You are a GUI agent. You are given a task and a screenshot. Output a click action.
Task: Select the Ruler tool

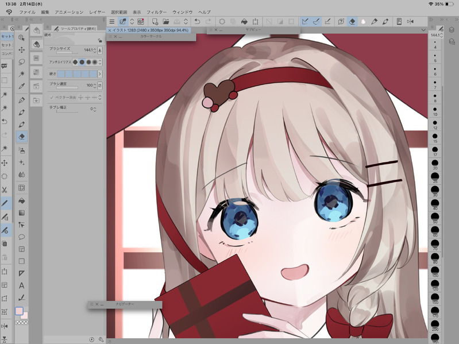22,273
